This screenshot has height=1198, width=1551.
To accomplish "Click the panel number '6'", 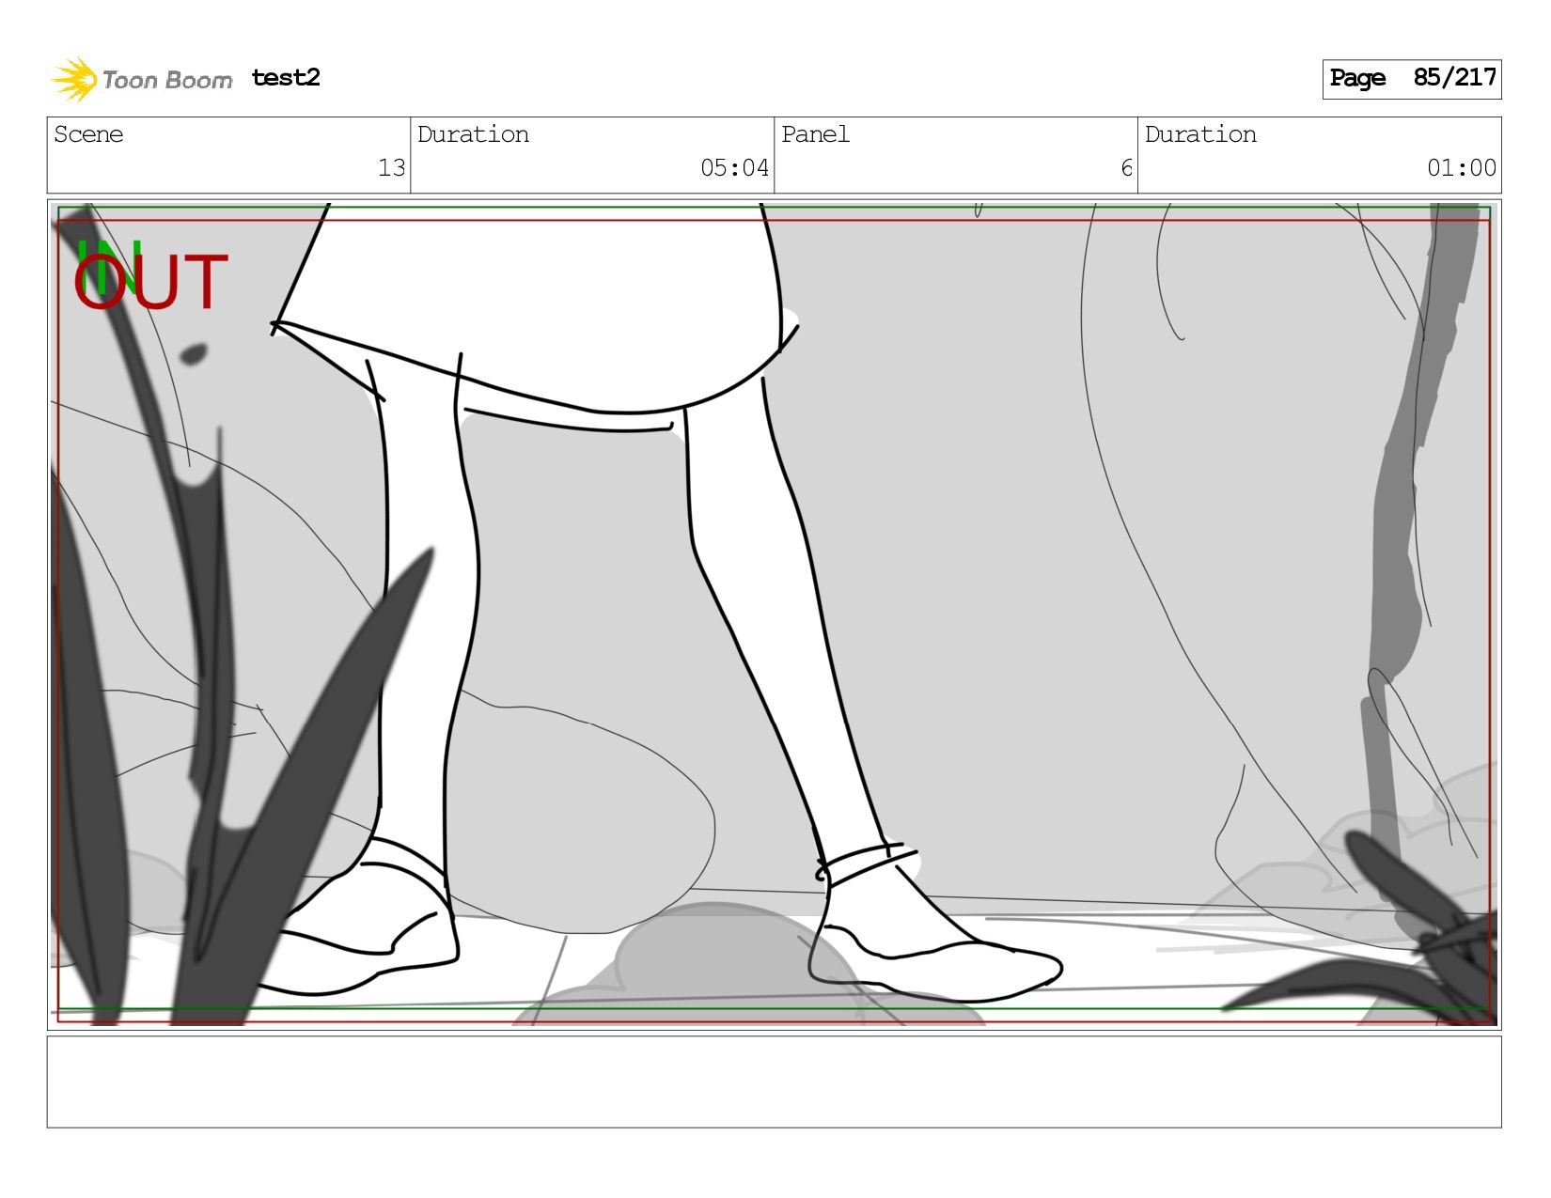I will point(1126,168).
